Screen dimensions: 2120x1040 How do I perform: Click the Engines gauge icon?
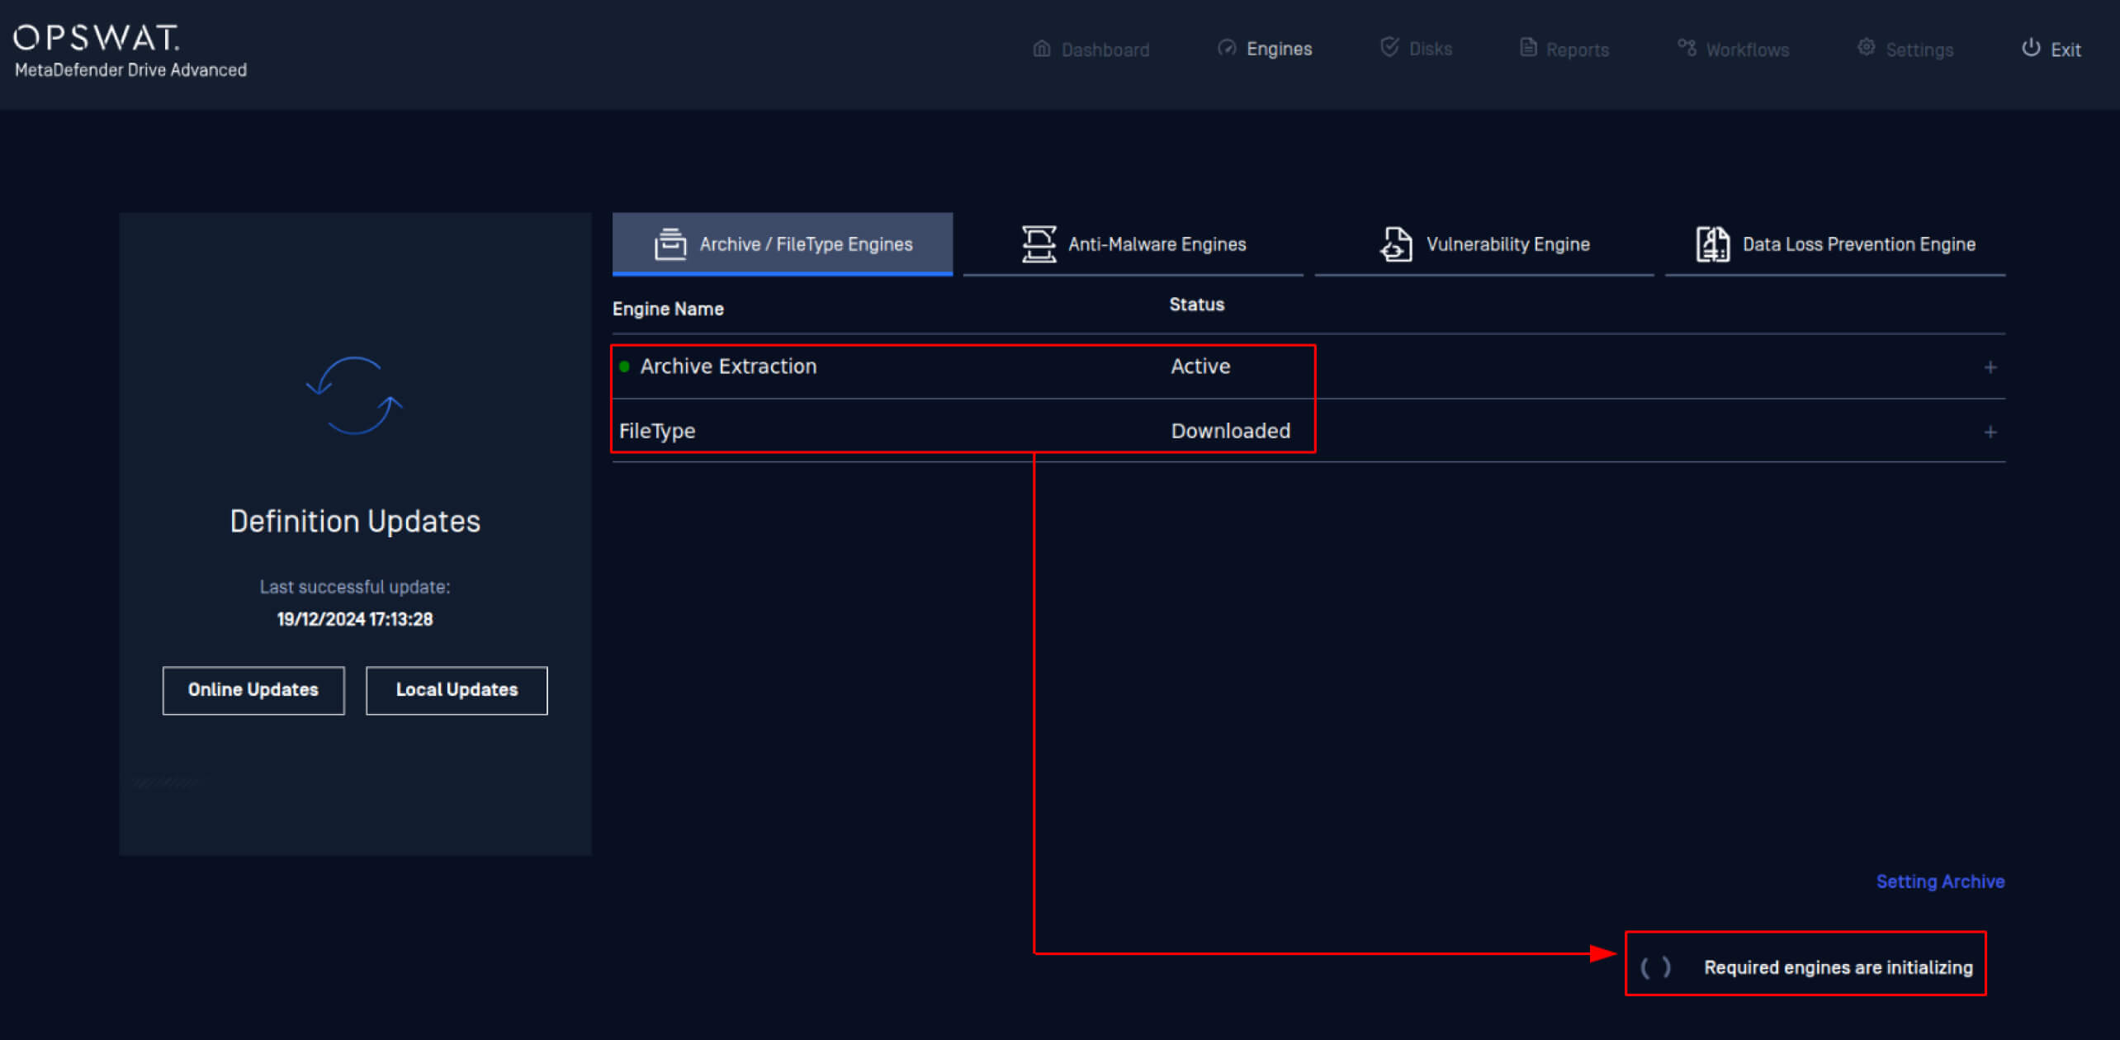tap(1227, 48)
